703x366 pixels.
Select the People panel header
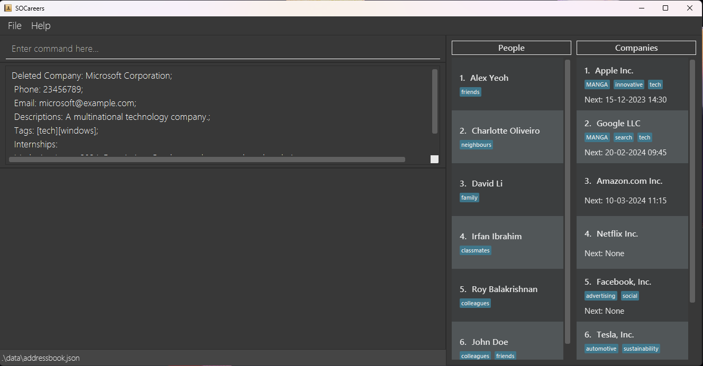click(510, 48)
